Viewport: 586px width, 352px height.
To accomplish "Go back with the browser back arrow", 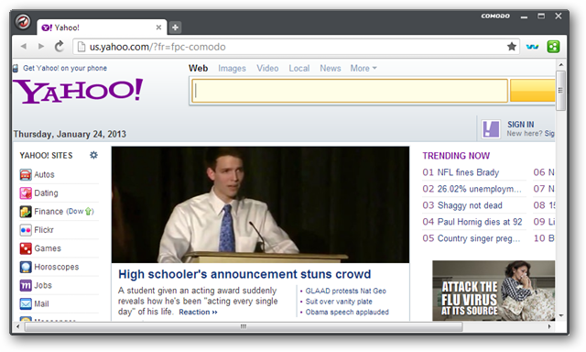I will click(24, 47).
